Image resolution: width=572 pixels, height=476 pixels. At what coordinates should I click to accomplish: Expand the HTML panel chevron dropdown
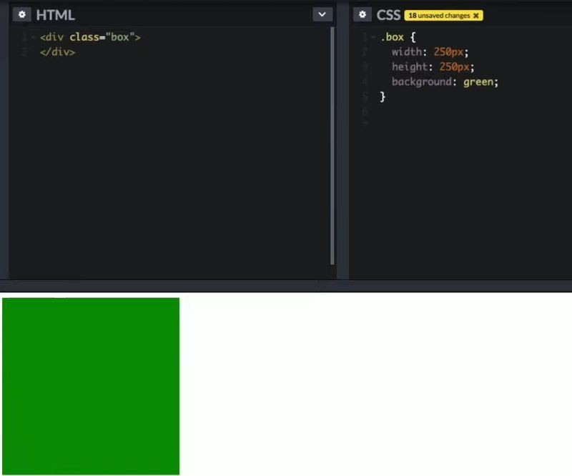pos(322,14)
